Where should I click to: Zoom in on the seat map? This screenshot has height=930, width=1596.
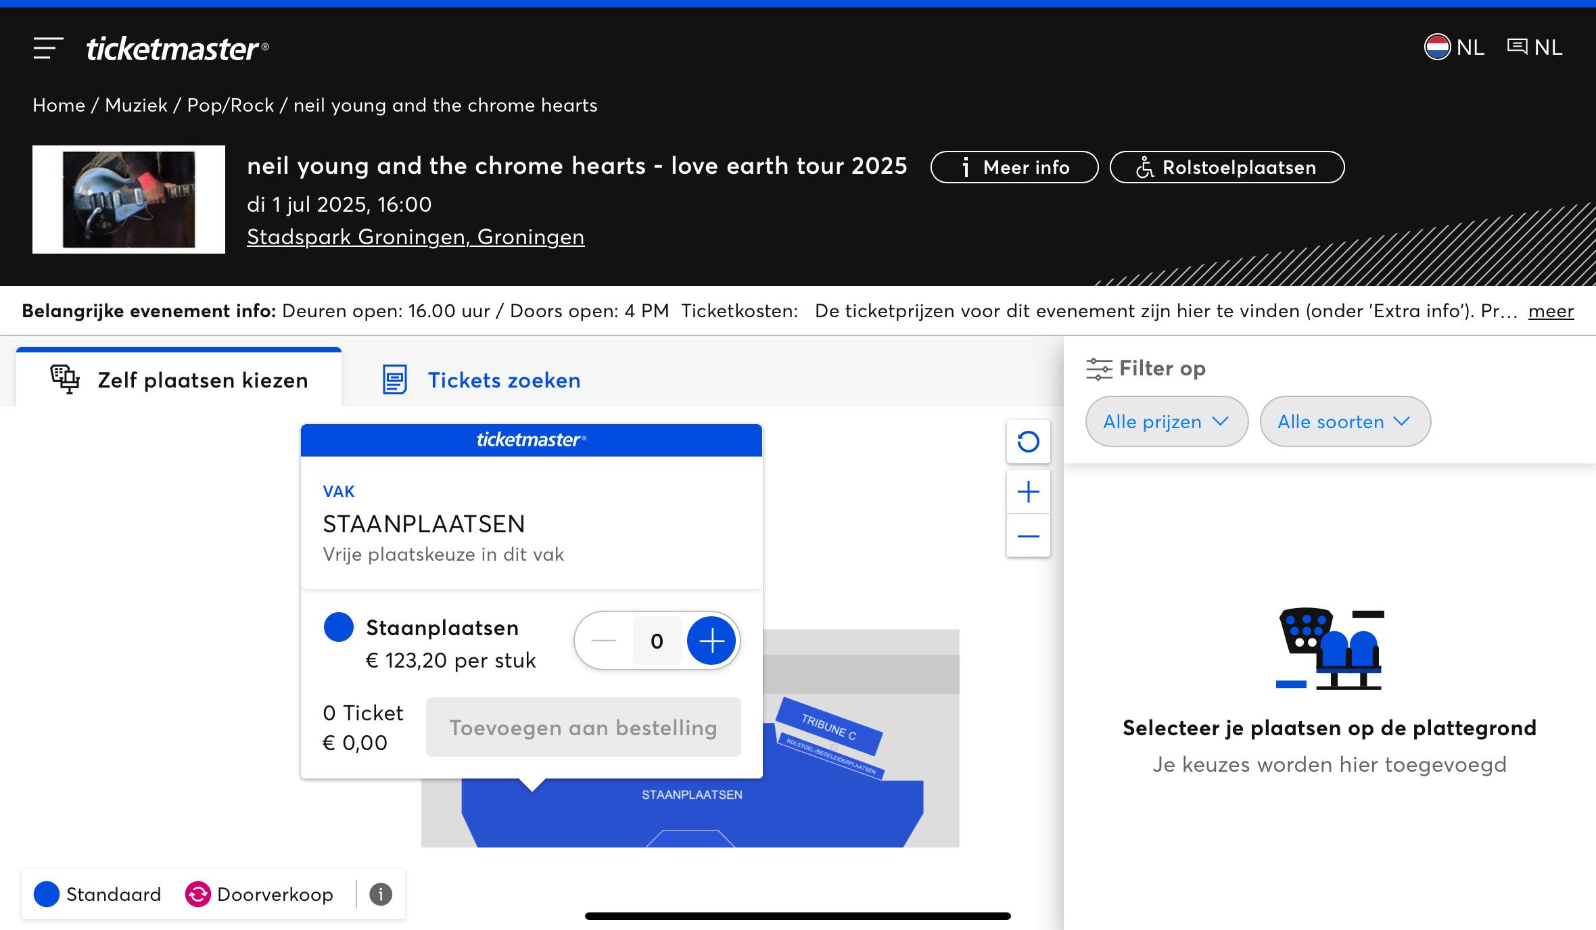click(1028, 492)
